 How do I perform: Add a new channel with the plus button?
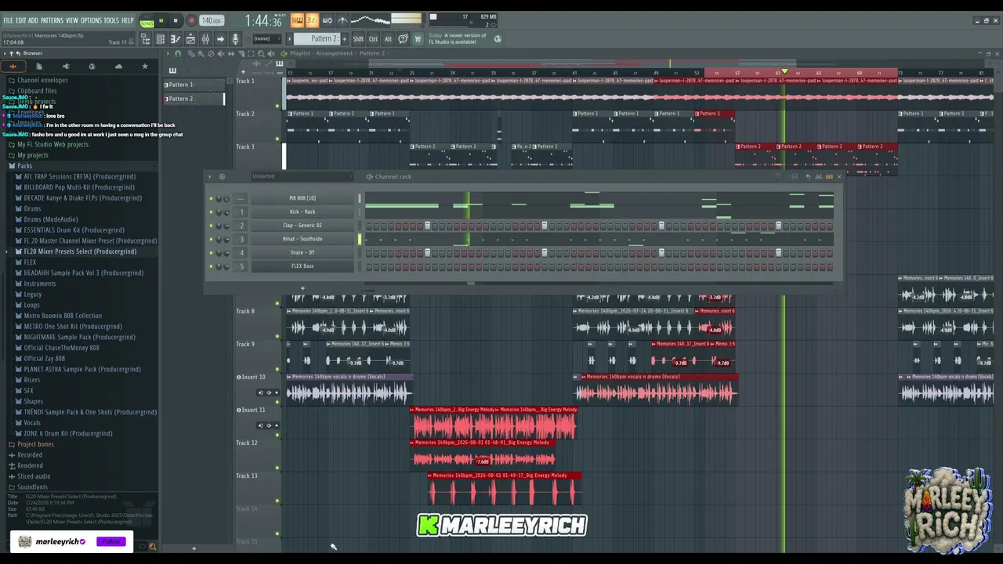click(x=302, y=287)
